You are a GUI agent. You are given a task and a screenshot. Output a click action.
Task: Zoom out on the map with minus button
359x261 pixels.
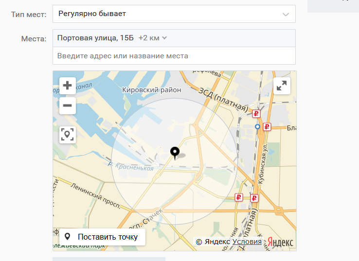(68, 105)
